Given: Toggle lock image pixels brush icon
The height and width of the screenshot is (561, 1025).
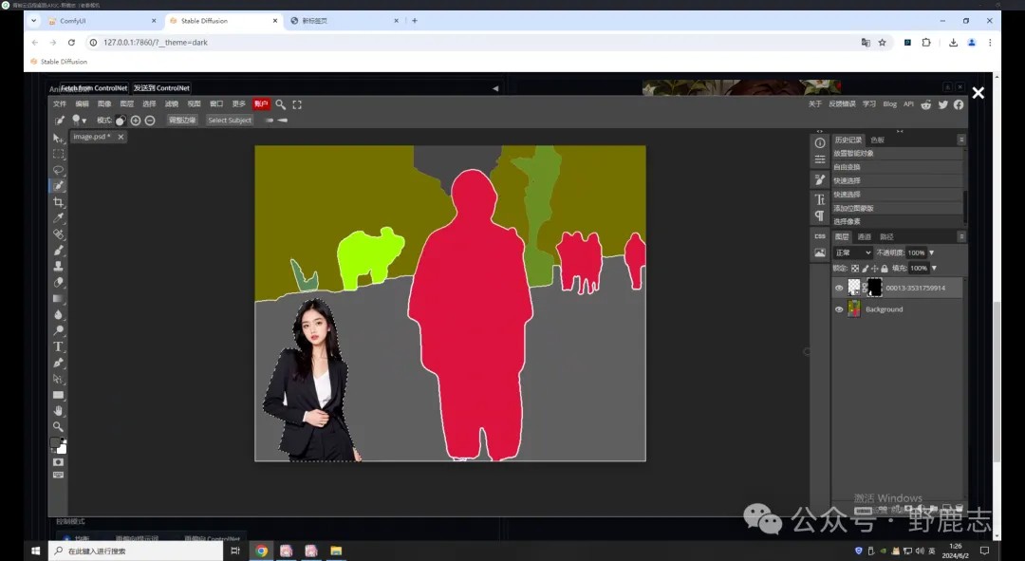Looking at the screenshot, I should tap(865, 268).
